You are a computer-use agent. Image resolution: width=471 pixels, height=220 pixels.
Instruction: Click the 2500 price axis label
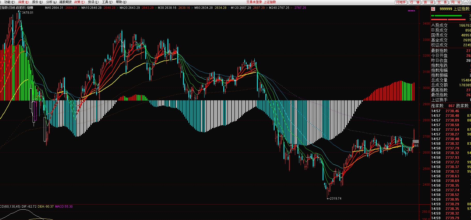(426, 169)
